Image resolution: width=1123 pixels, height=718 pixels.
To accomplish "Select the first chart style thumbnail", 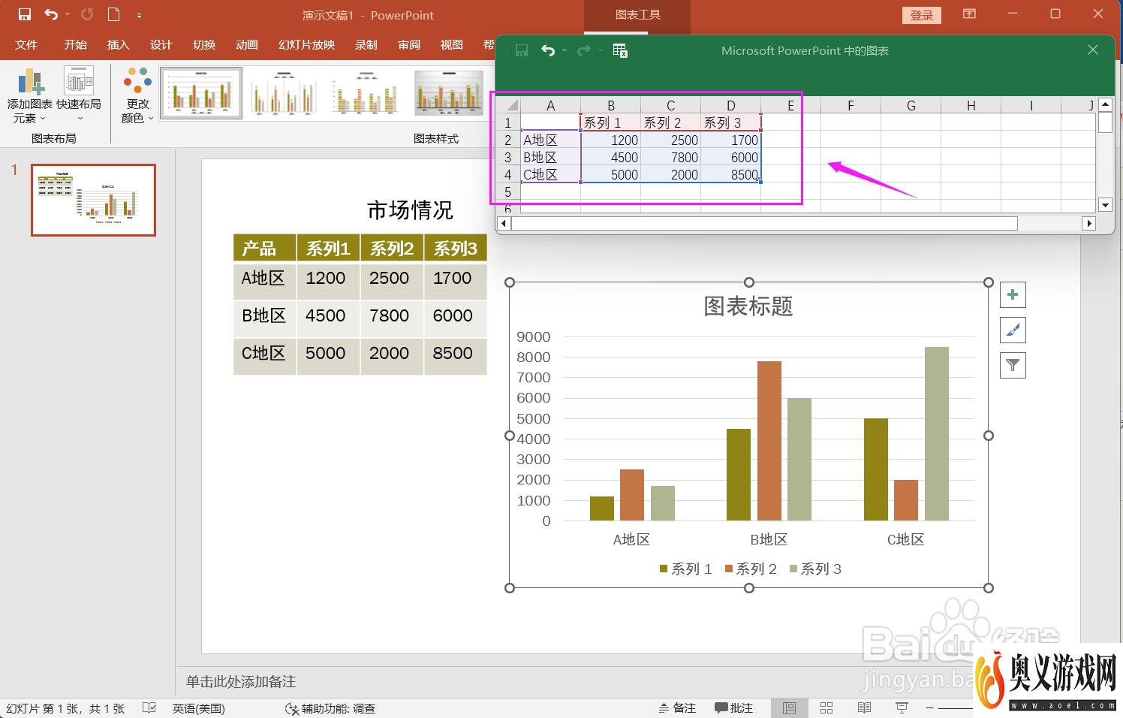I will click(x=201, y=93).
